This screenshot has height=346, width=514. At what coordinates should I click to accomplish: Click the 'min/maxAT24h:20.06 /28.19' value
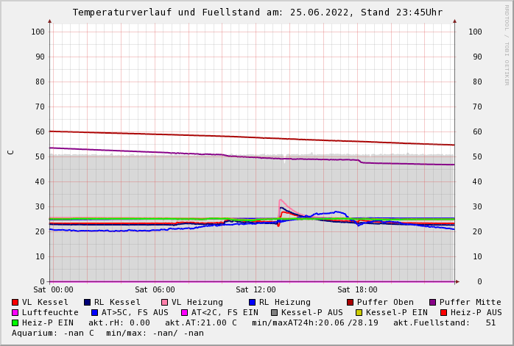point(315,322)
